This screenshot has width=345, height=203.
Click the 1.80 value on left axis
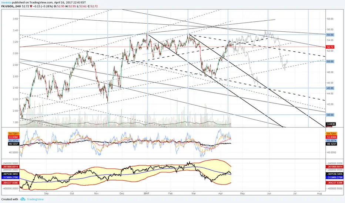[16, 122]
